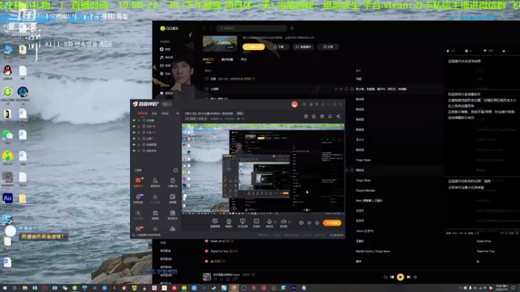Switch to second scene tab in streaming app

pyautogui.click(x=154, y=113)
